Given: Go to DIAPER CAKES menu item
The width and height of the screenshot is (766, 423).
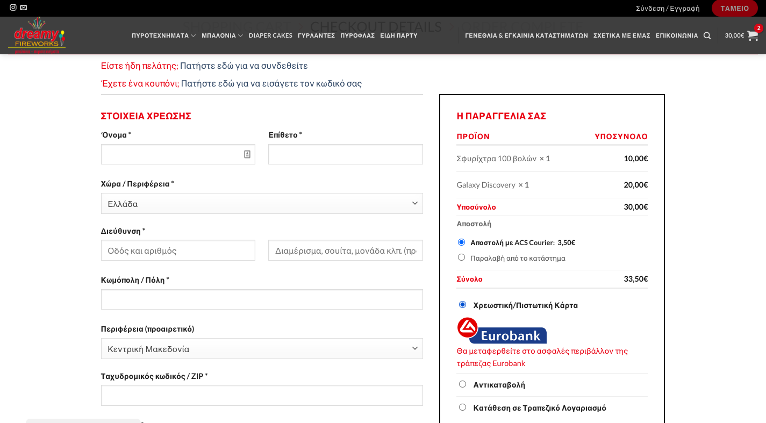Looking at the screenshot, I should (x=270, y=35).
